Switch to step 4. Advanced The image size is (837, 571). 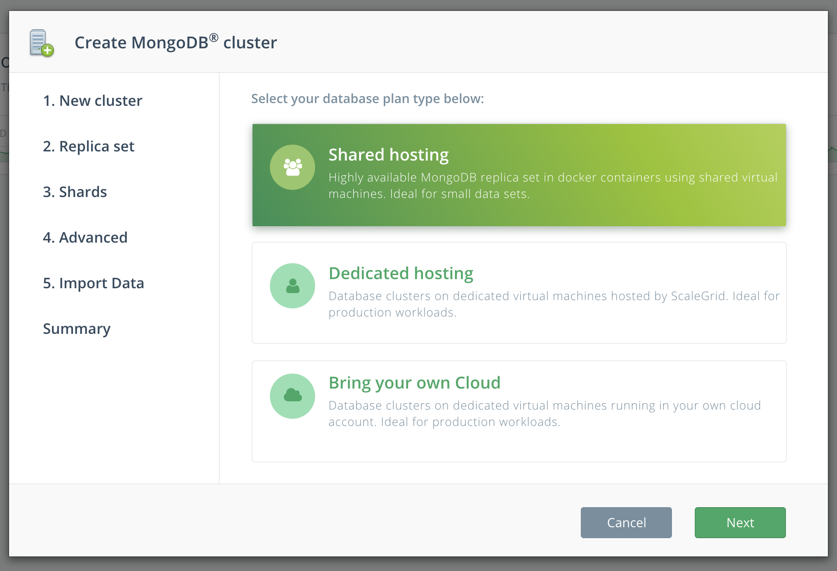[x=85, y=238]
